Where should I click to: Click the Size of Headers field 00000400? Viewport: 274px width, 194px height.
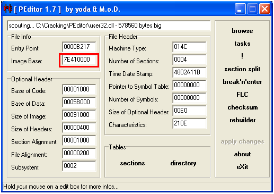tap(79, 128)
